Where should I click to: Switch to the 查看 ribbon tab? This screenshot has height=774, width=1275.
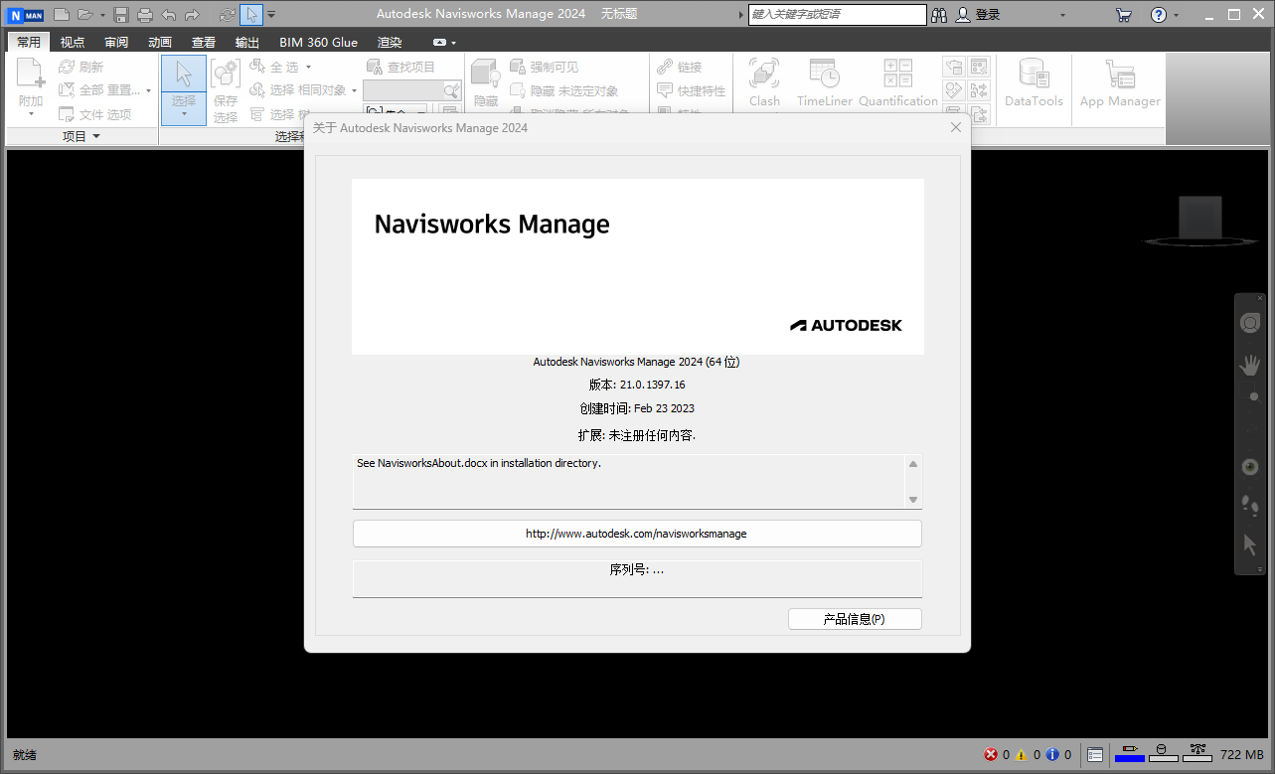pos(204,42)
